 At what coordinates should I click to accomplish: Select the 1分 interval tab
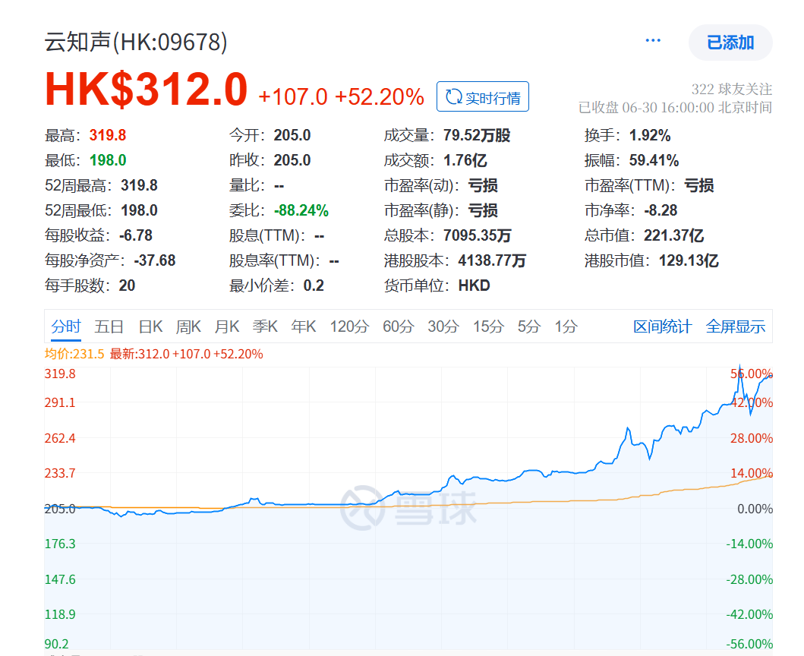point(566,326)
